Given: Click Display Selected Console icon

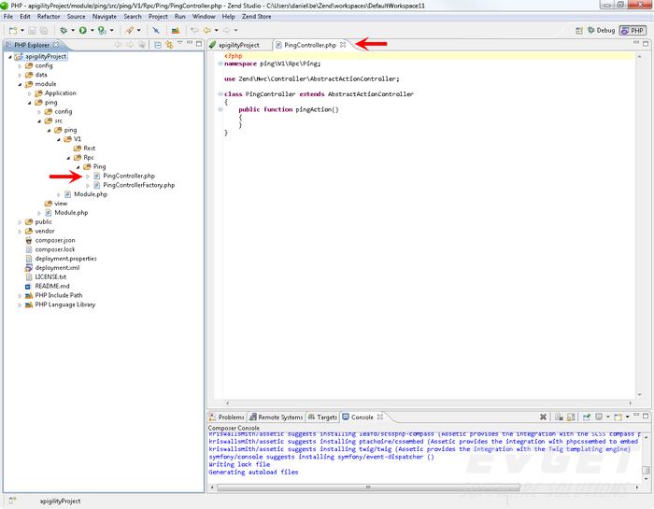Looking at the screenshot, I should click(599, 417).
